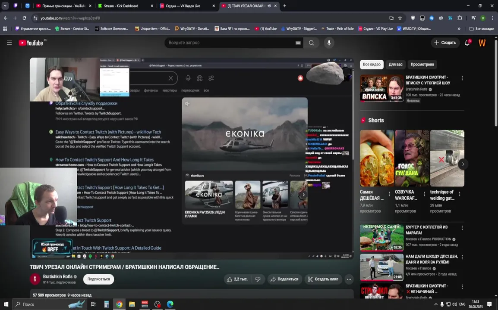Select the "Просмотрено" filter chip

click(422, 64)
